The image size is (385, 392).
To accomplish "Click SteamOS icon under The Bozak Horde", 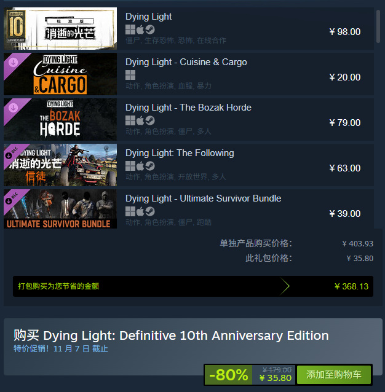I will 150,120.
